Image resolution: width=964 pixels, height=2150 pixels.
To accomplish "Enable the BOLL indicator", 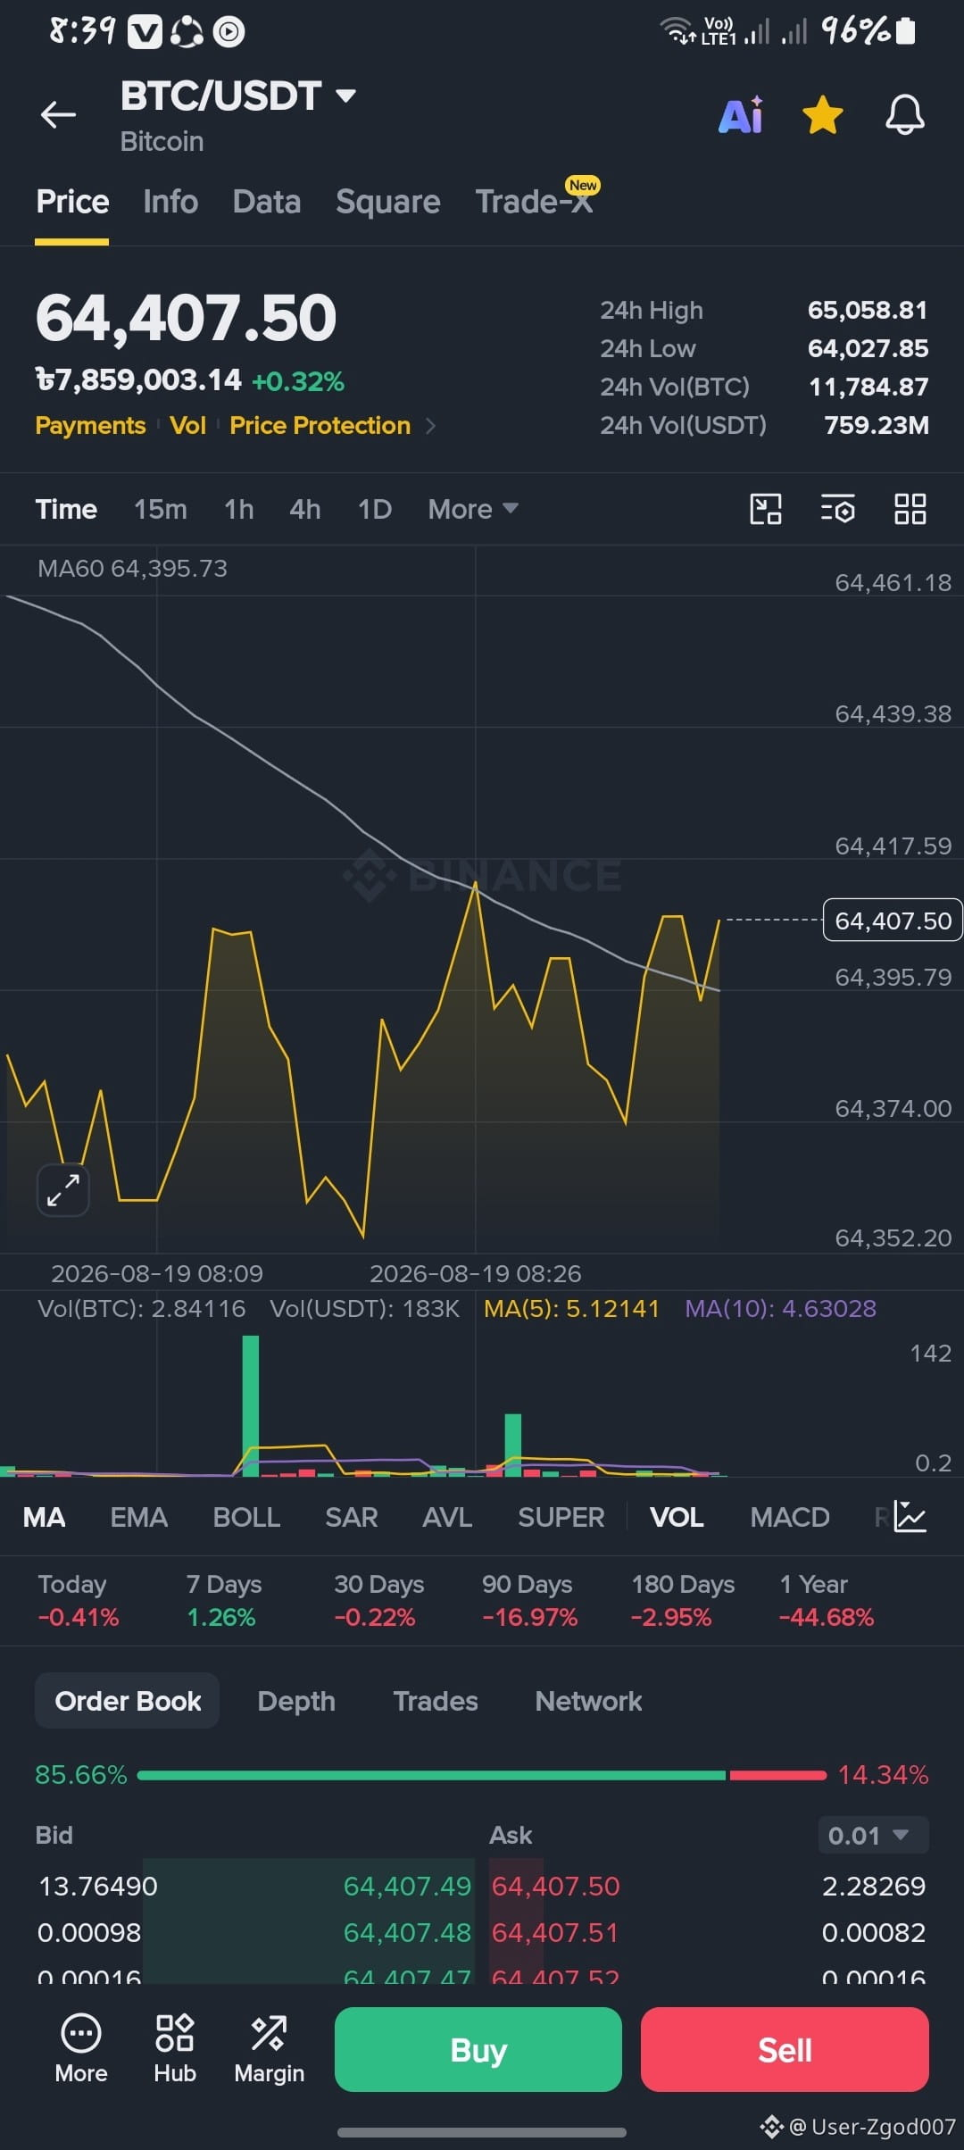I will coord(246,1517).
